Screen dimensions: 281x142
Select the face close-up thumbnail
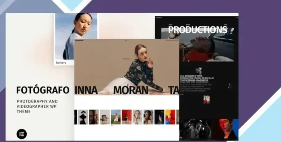[x=94, y=117]
